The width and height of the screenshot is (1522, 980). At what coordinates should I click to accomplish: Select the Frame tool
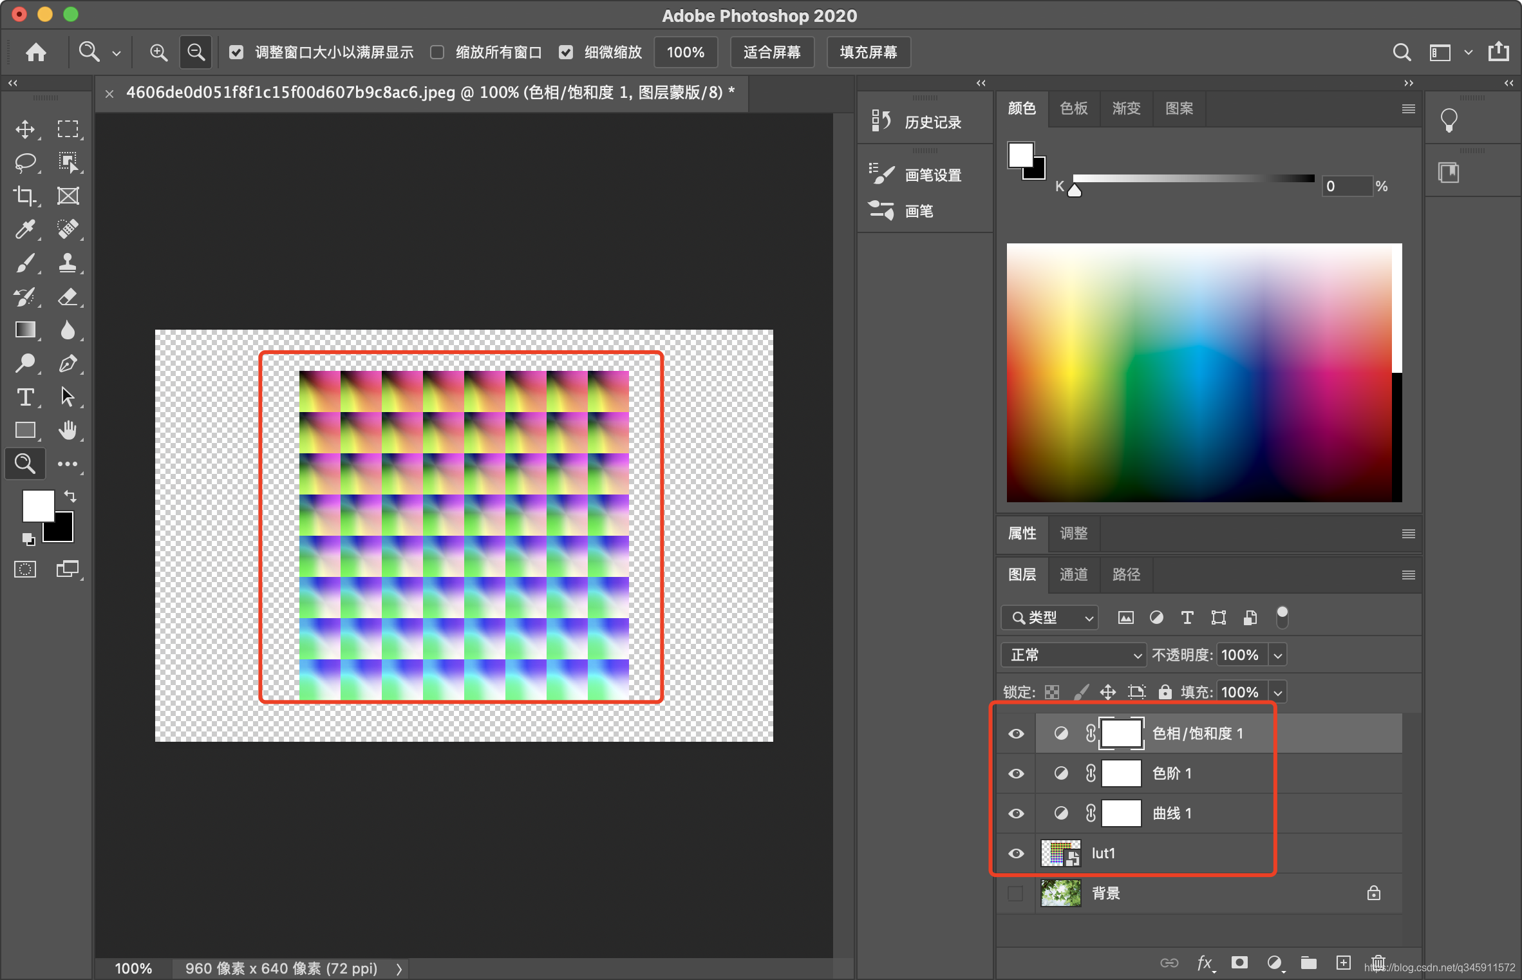click(68, 196)
